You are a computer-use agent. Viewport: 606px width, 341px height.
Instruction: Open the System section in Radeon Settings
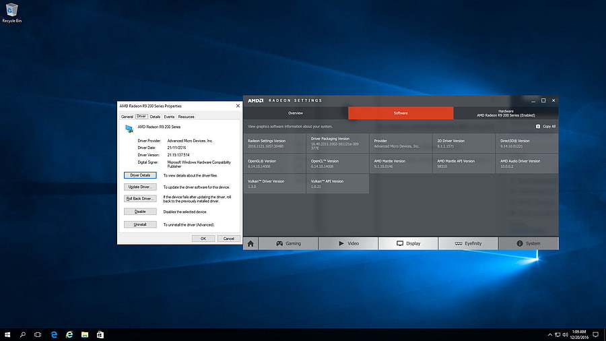[529, 243]
